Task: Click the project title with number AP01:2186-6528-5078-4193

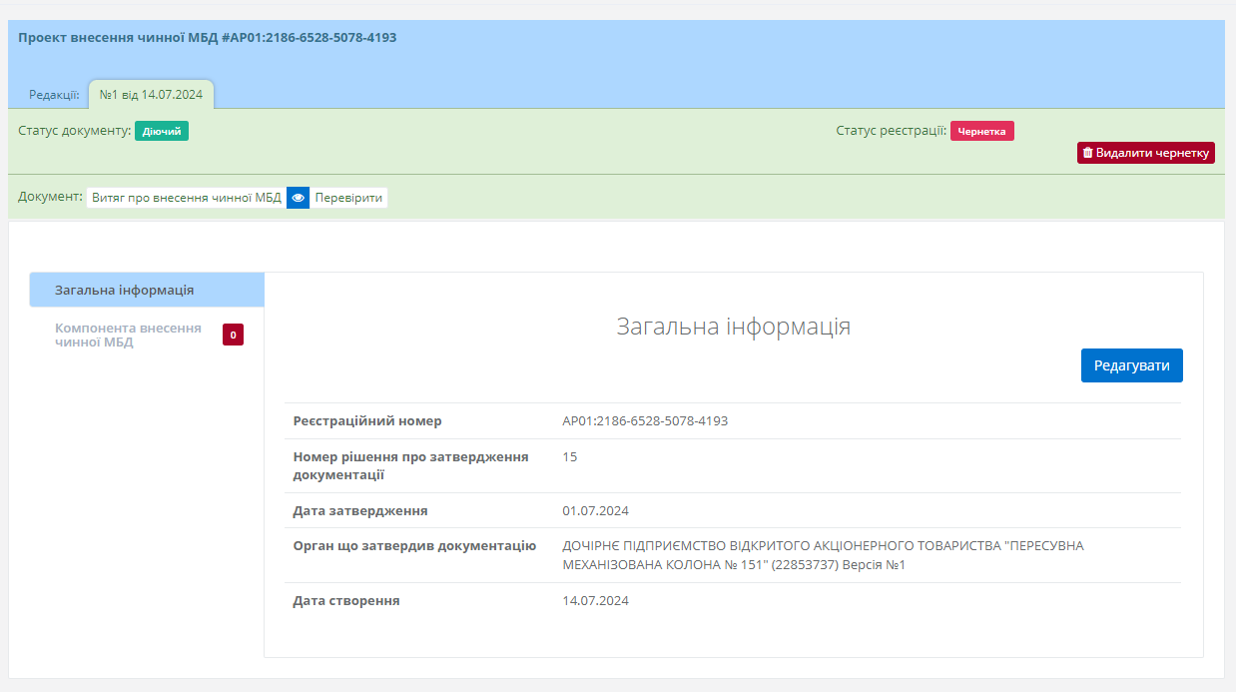Action: [208, 38]
